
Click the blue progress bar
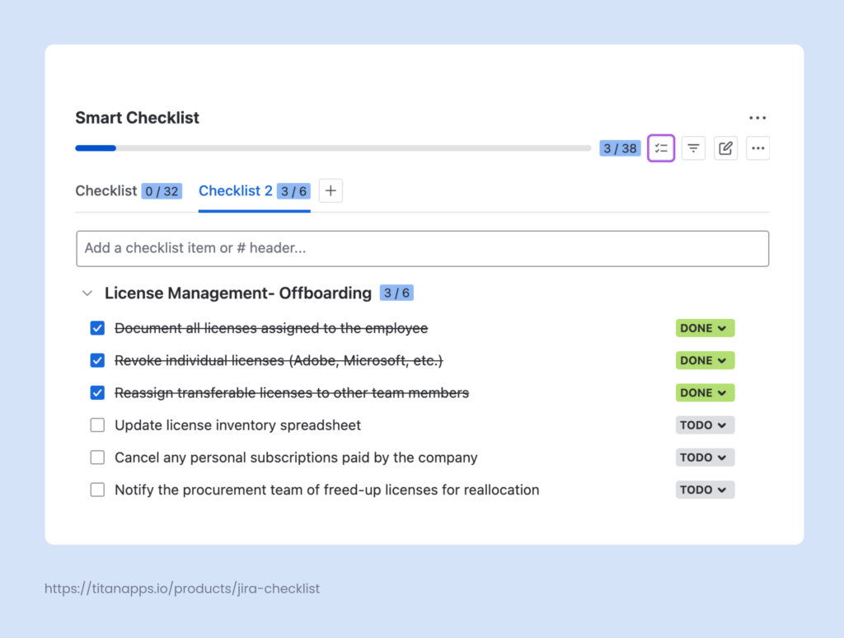(95, 148)
